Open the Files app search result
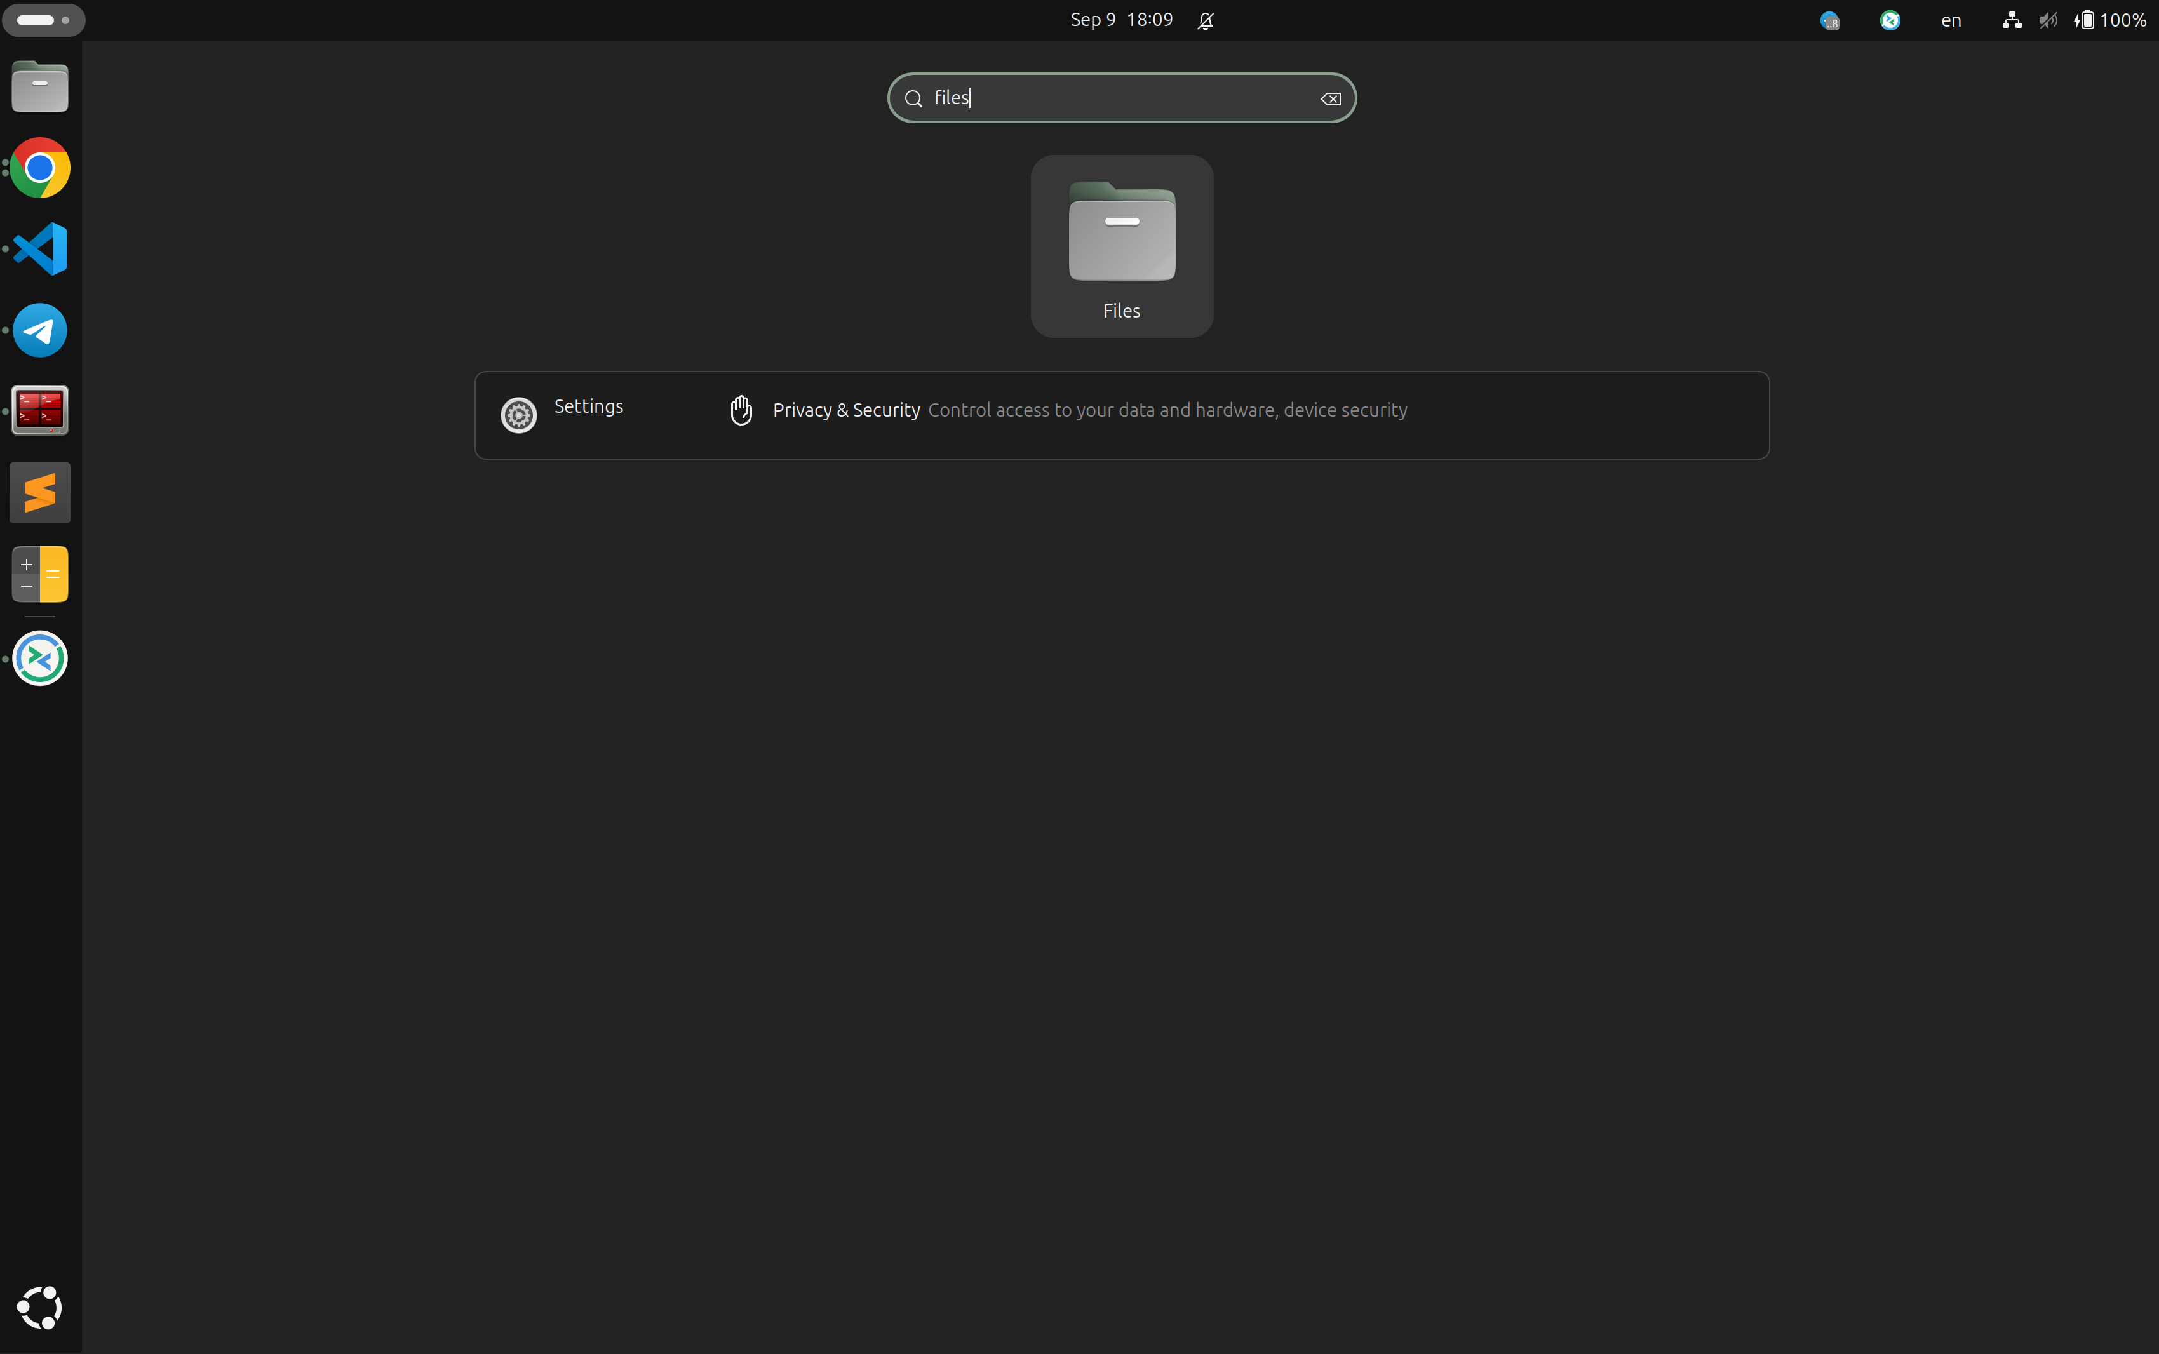 (x=1121, y=246)
